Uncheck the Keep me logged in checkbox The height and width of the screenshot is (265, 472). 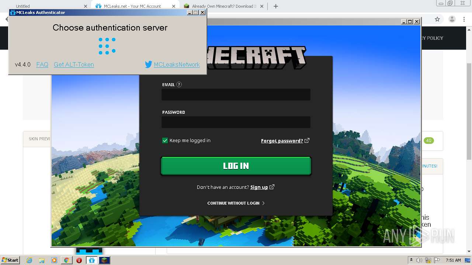(165, 140)
